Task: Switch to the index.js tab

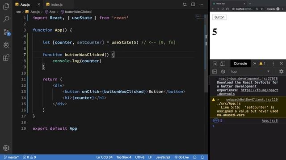Action: pos(57,4)
